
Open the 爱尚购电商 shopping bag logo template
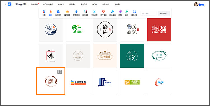pyautogui.click(x=78, y=82)
